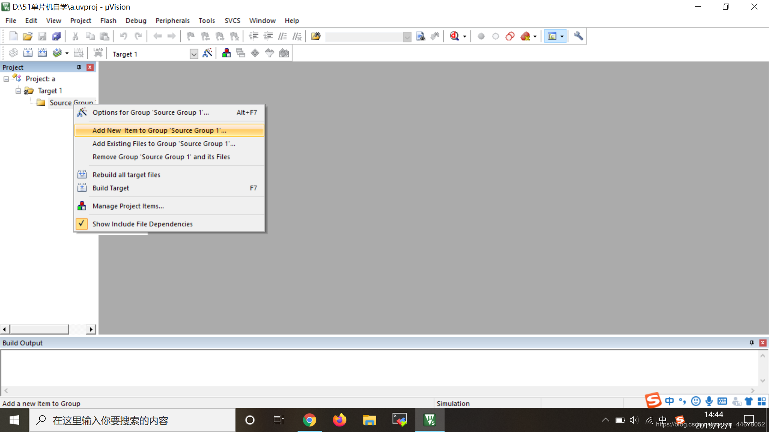
Task: Click the Pack Installer icon
Action: click(284, 53)
